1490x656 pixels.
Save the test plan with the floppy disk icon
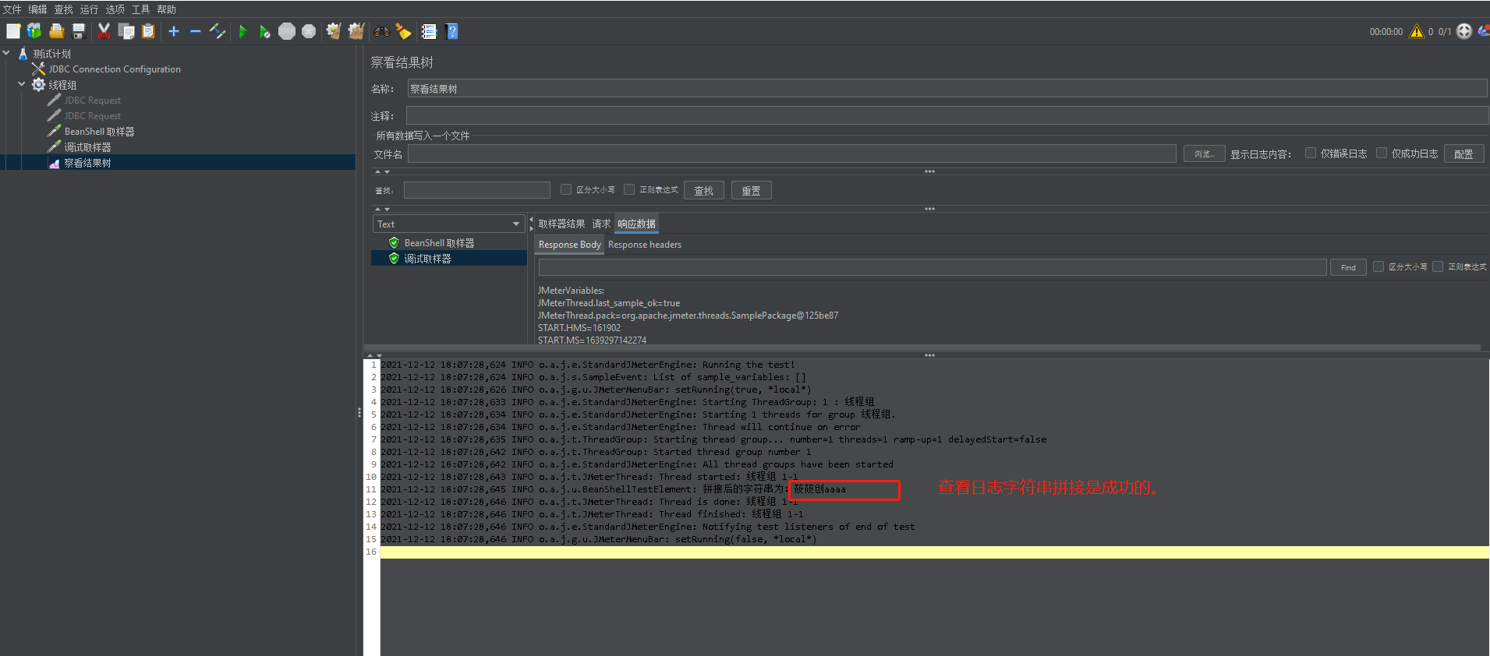(x=78, y=31)
